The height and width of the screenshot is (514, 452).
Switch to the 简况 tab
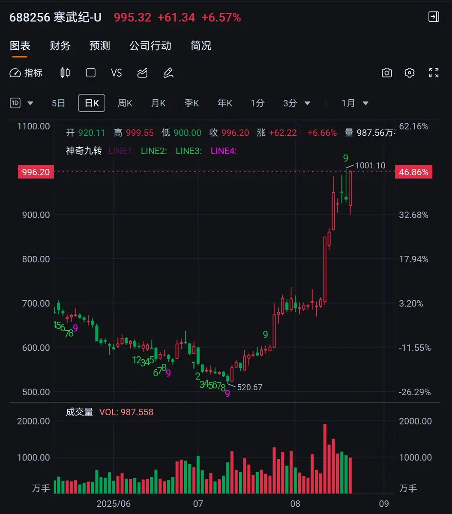tap(201, 46)
